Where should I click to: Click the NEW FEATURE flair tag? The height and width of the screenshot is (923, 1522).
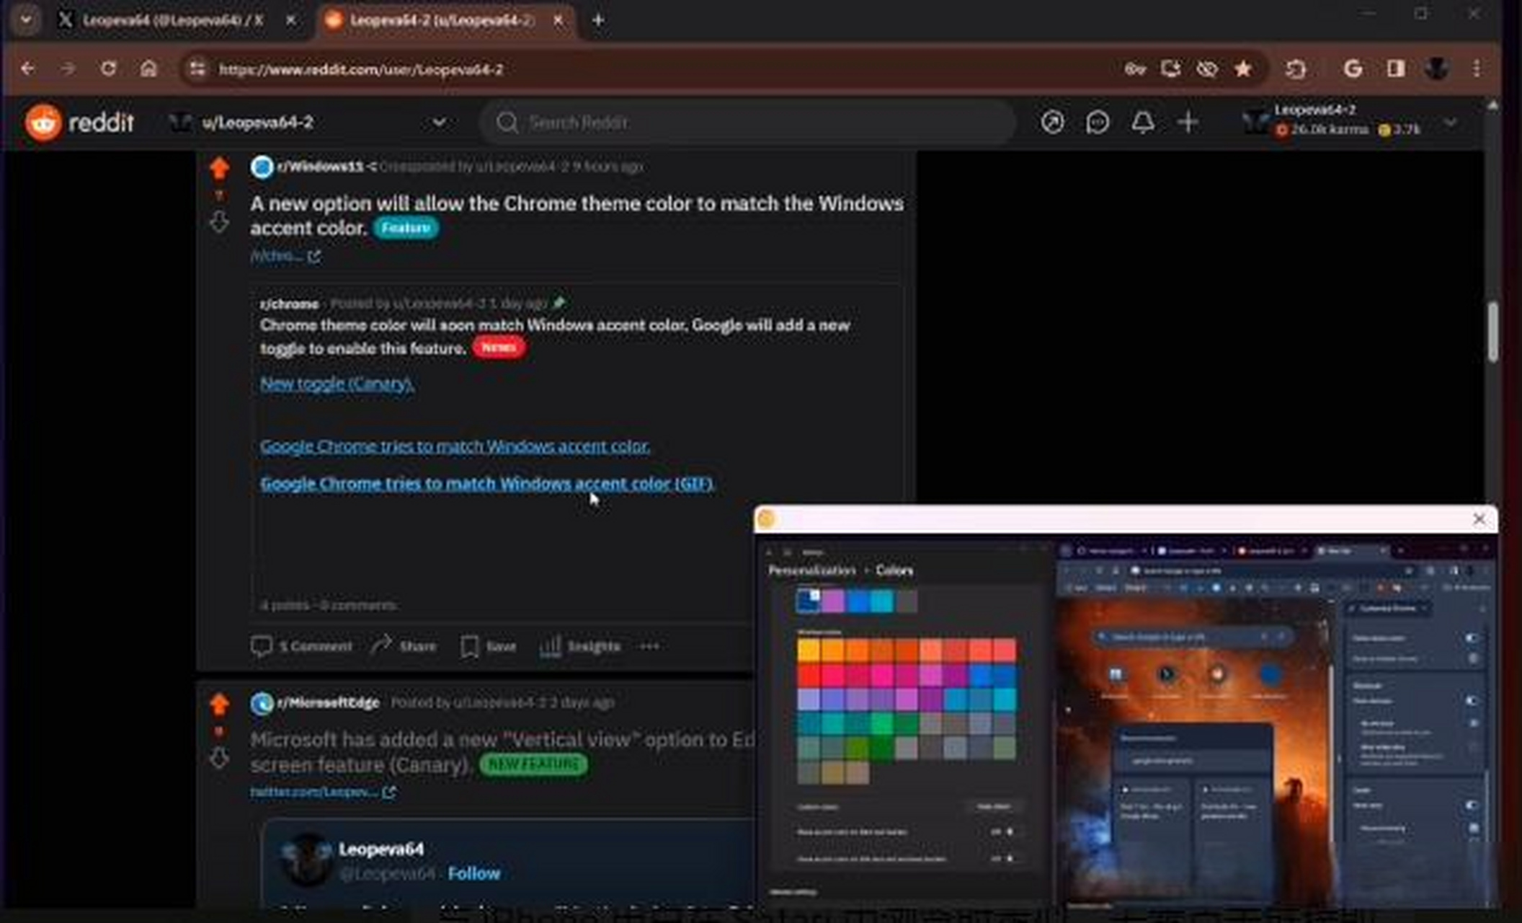[x=533, y=764]
